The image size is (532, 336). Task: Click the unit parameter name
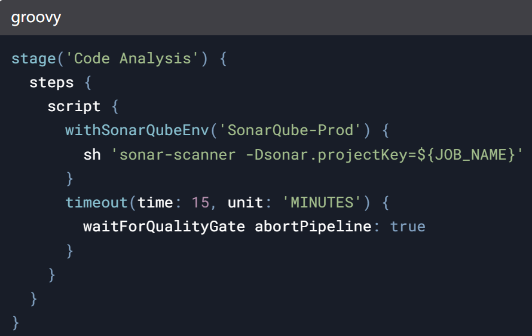click(245, 203)
